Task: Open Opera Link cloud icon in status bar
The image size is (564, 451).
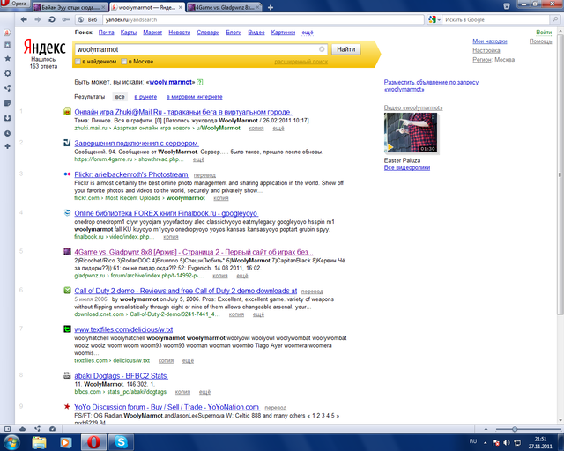Action: (22, 429)
